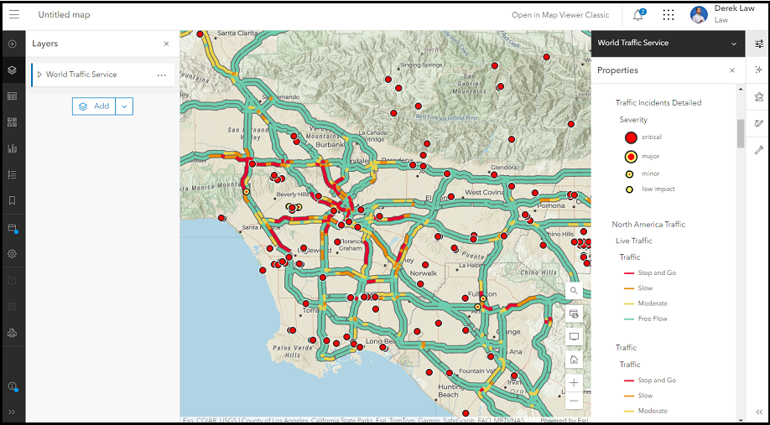This screenshot has width=770, height=425.
Task: Click the Norwalk label on the map
Action: (x=424, y=273)
